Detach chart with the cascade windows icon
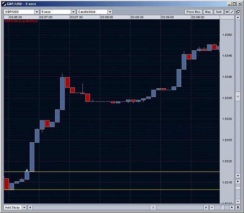 238,12
